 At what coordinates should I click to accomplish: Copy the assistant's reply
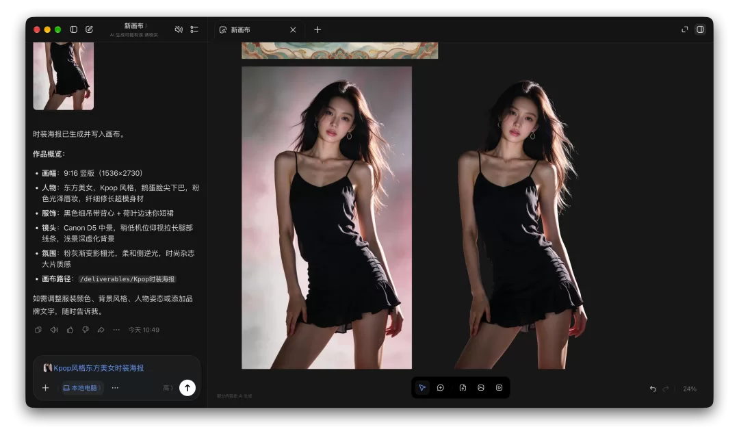point(38,330)
